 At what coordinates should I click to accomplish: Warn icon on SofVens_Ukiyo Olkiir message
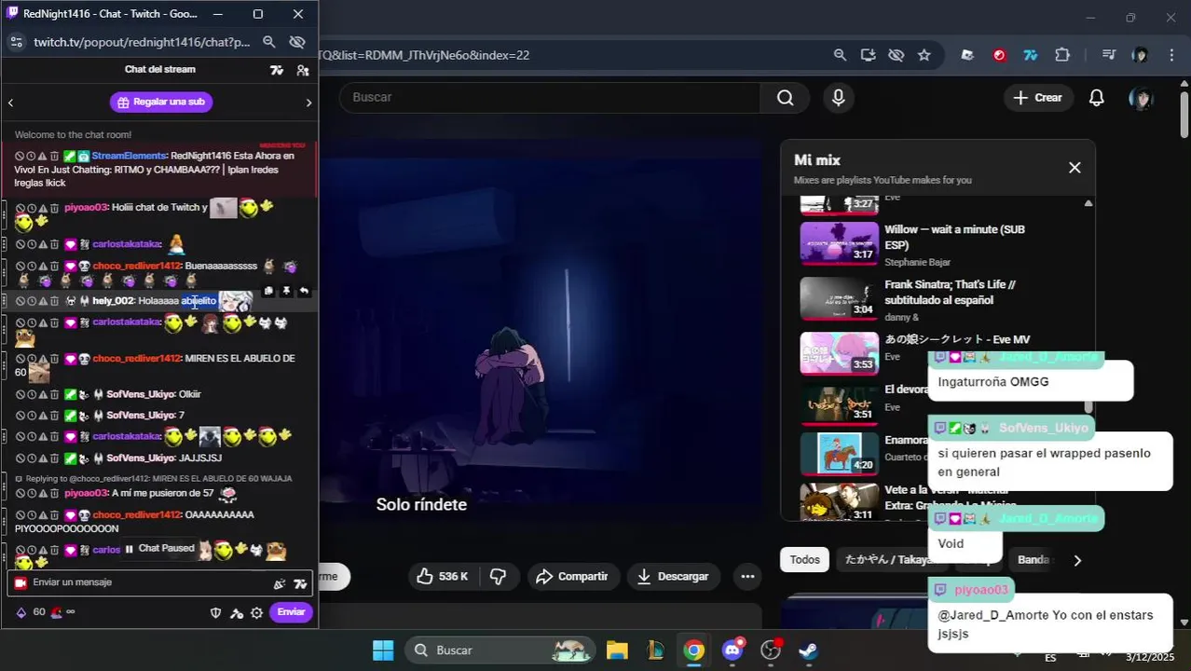(x=43, y=394)
